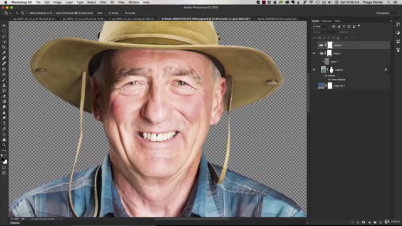
Task: Click Color Fill 1 layer thumbnail
Action: click(321, 86)
